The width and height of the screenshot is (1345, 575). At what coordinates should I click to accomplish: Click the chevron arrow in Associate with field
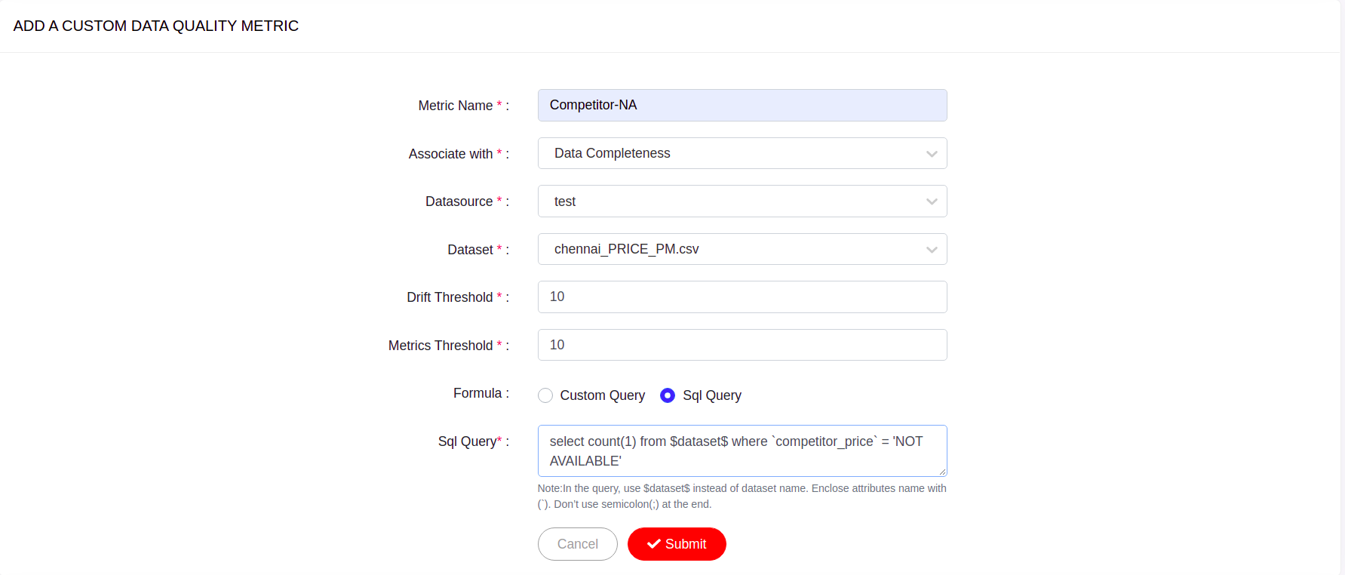click(x=932, y=154)
